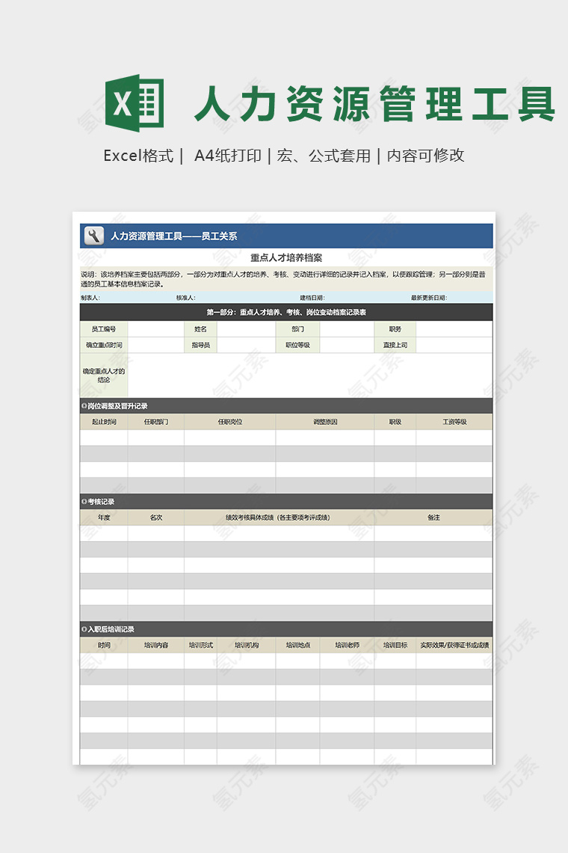Click the 建档日期 label

point(312,298)
